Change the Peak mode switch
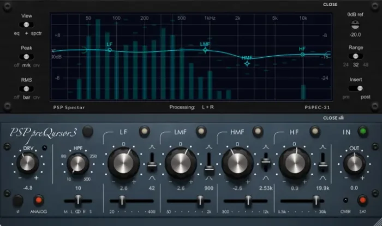 point(27,56)
